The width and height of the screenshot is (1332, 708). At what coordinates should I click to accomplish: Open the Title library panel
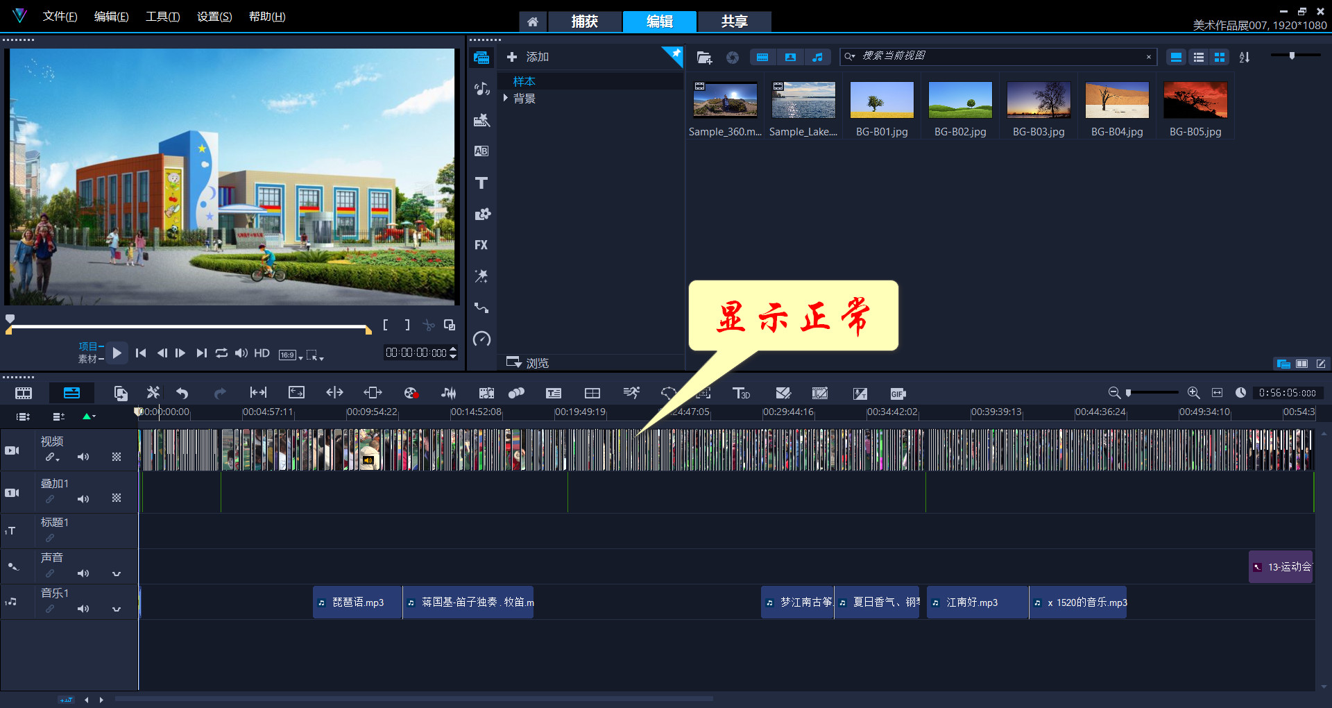[481, 183]
